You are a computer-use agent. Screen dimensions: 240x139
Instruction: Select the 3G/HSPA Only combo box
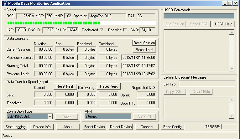tap(30, 116)
